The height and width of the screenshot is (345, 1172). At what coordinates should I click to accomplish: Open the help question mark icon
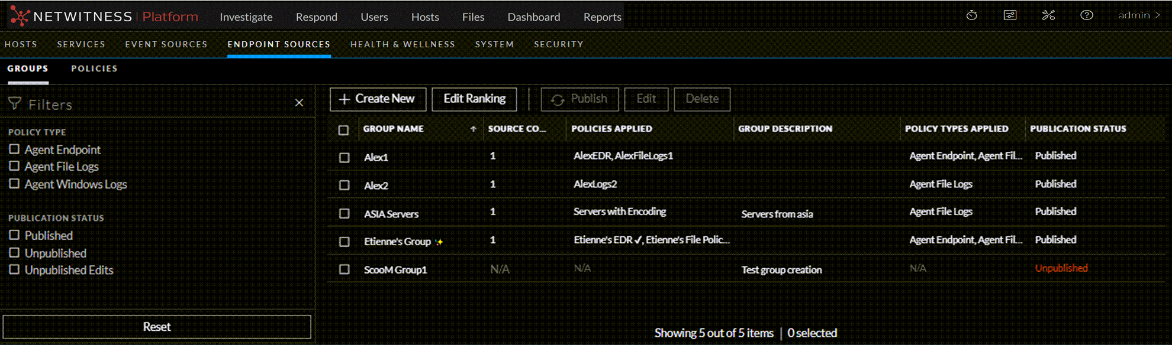1086,15
